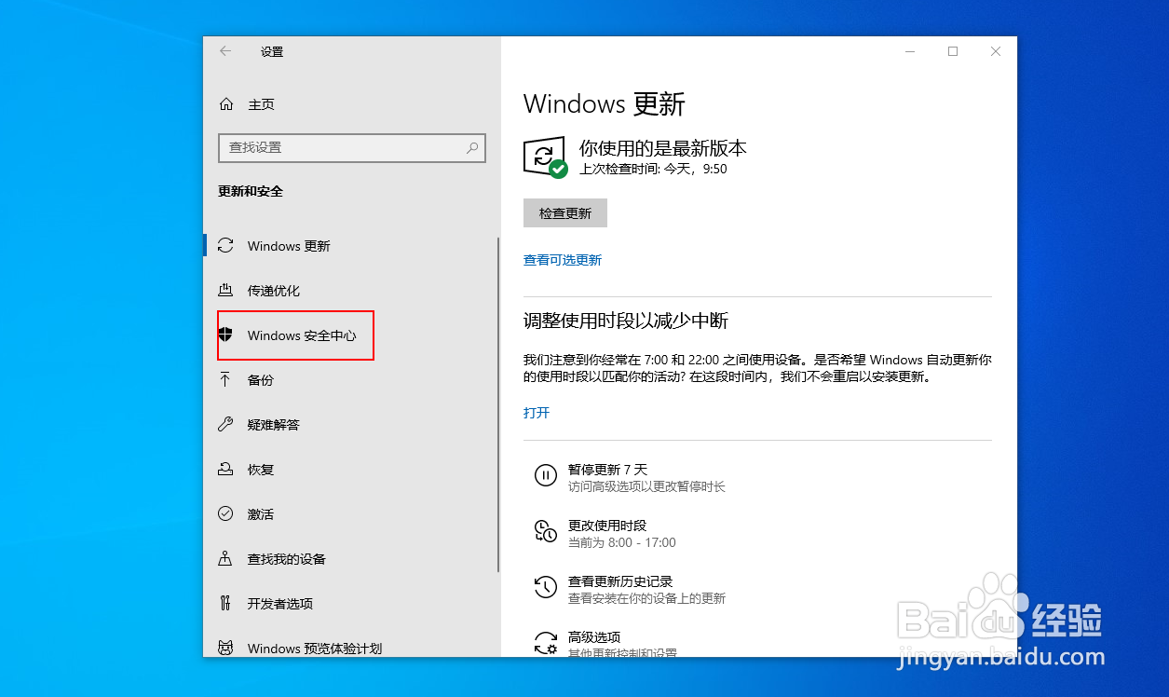The height and width of the screenshot is (697, 1169).
Task: Click the 上次检查时间: 今天, 9:50 text
Action: pyautogui.click(x=653, y=170)
